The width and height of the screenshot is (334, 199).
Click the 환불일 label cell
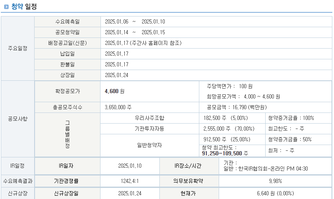pos(68,64)
